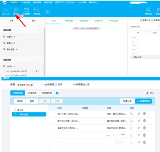The height and width of the screenshot is (152, 160).
Task: Click pencil icon in last phrase row
Action: coord(139,142)
